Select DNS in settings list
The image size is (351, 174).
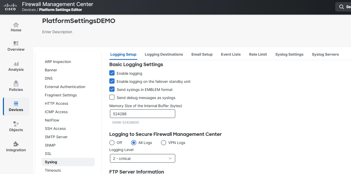click(x=49, y=78)
